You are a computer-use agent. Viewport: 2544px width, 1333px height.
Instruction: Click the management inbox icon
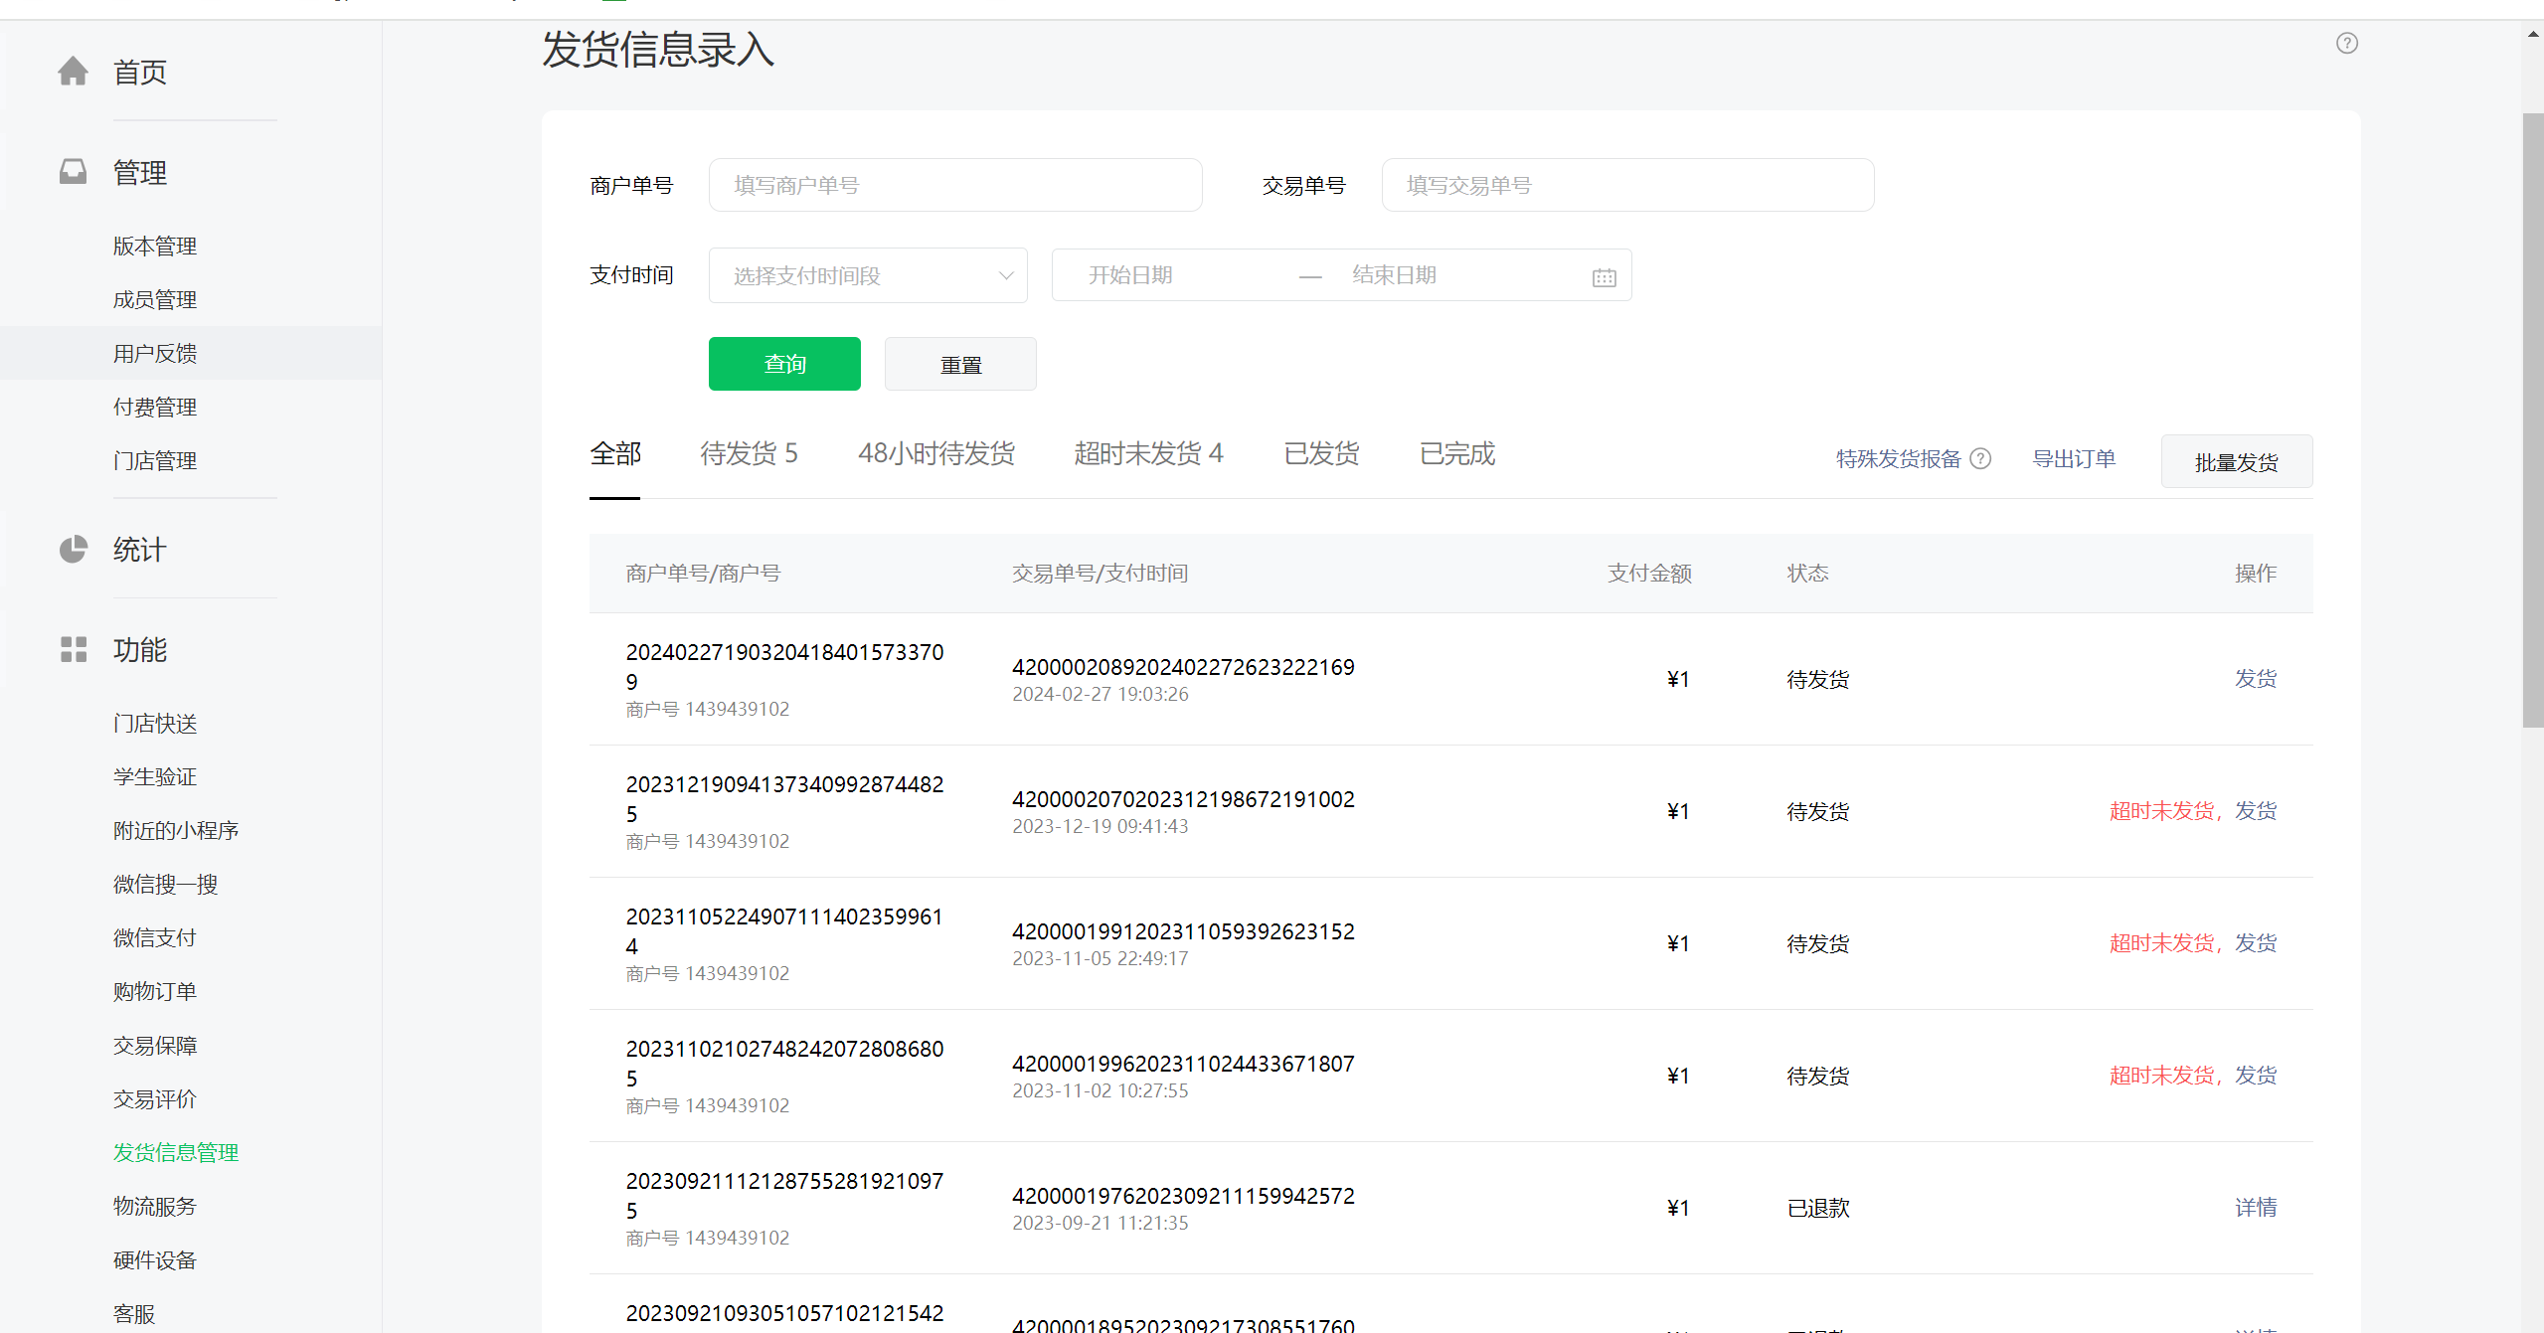pyautogui.click(x=73, y=172)
